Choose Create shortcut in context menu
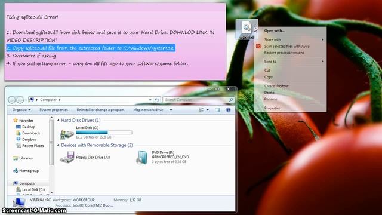The image size is (382, 215). click(x=276, y=86)
